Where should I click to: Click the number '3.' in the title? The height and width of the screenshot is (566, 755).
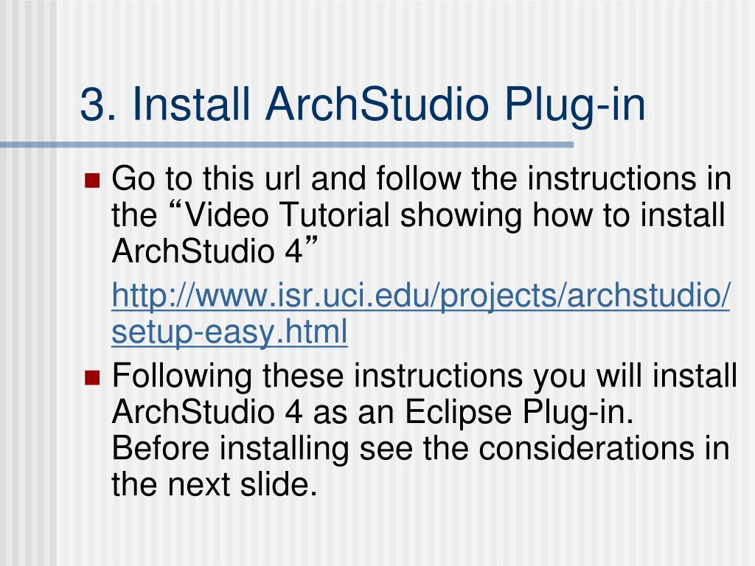(99, 105)
